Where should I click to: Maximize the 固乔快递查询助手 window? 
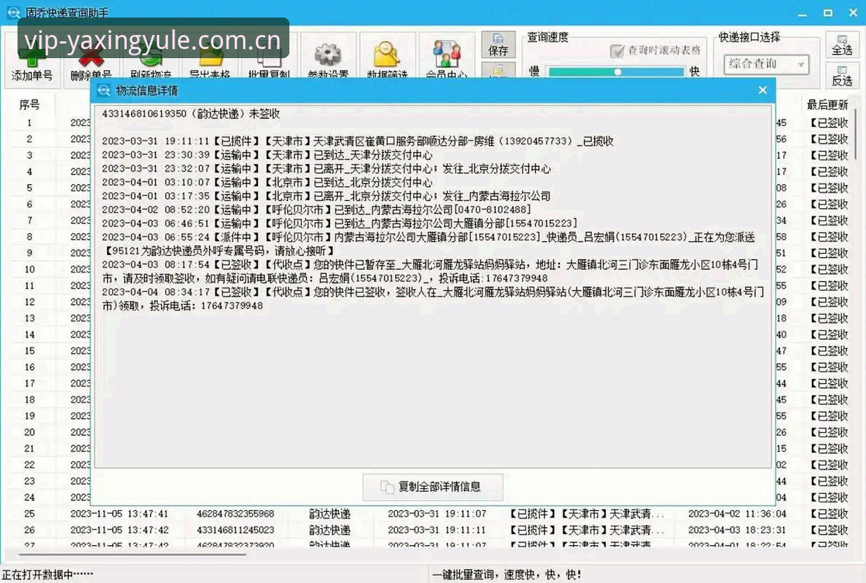pos(828,13)
